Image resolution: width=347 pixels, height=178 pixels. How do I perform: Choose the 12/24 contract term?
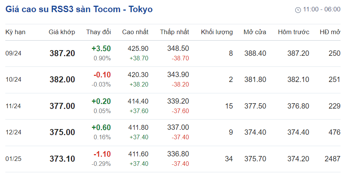(x=13, y=132)
